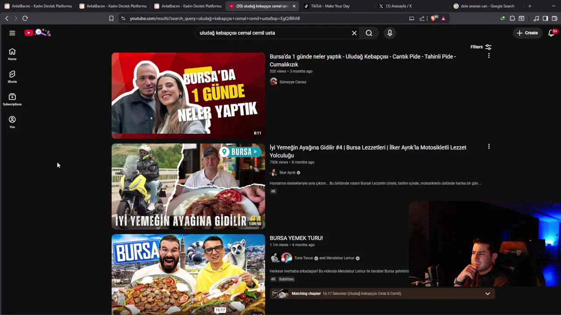Open İyi Yemeğin Ayağına Gidilir #4 title

coord(368,151)
